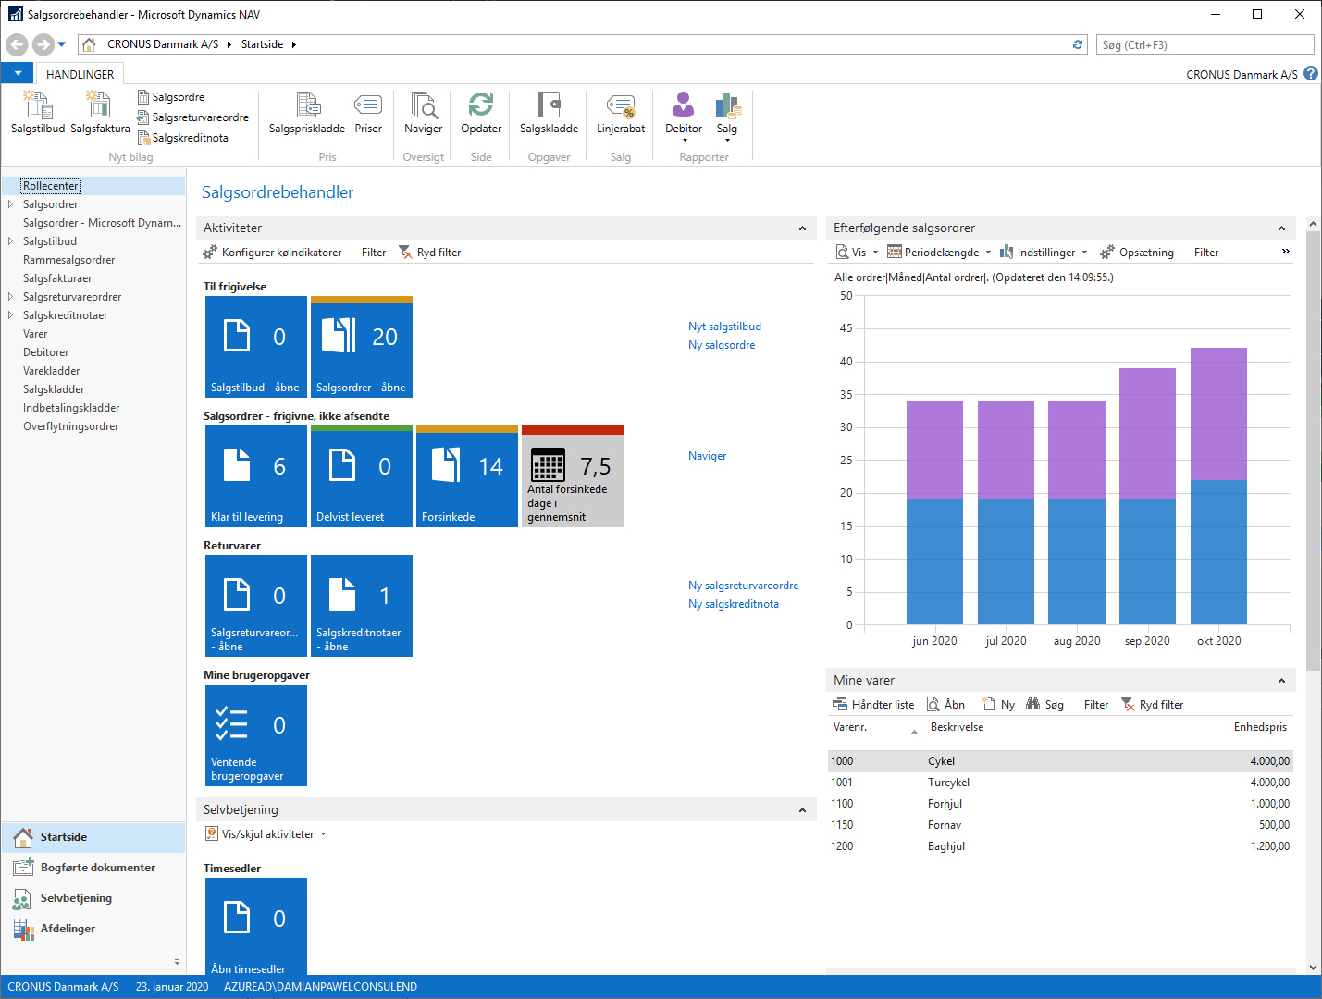Image resolution: width=1322 pixels, height=999 pixels.
Task: Open Antal forsinkede dage tile
Action: pos(573,476)
